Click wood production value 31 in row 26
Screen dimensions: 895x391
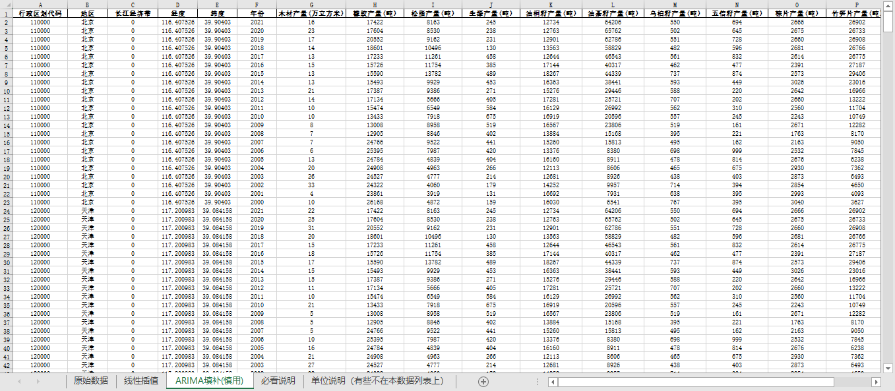point(311,227)
